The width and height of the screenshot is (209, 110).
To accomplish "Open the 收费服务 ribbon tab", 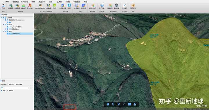I will coord(77,2).
